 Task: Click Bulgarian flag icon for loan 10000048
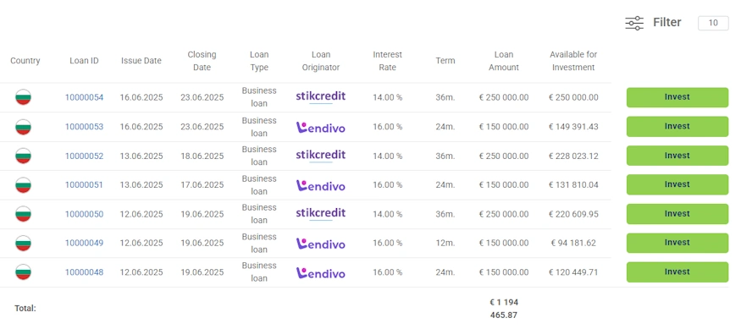(23, 272)
